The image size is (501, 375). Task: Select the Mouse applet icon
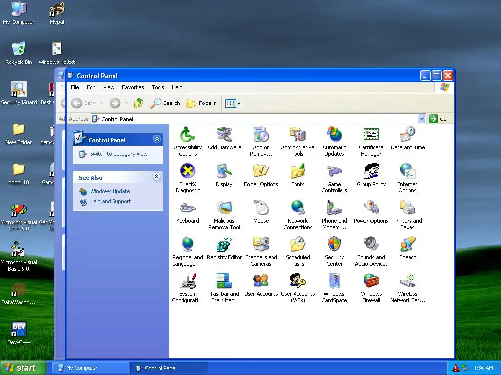tap(261, 208)
